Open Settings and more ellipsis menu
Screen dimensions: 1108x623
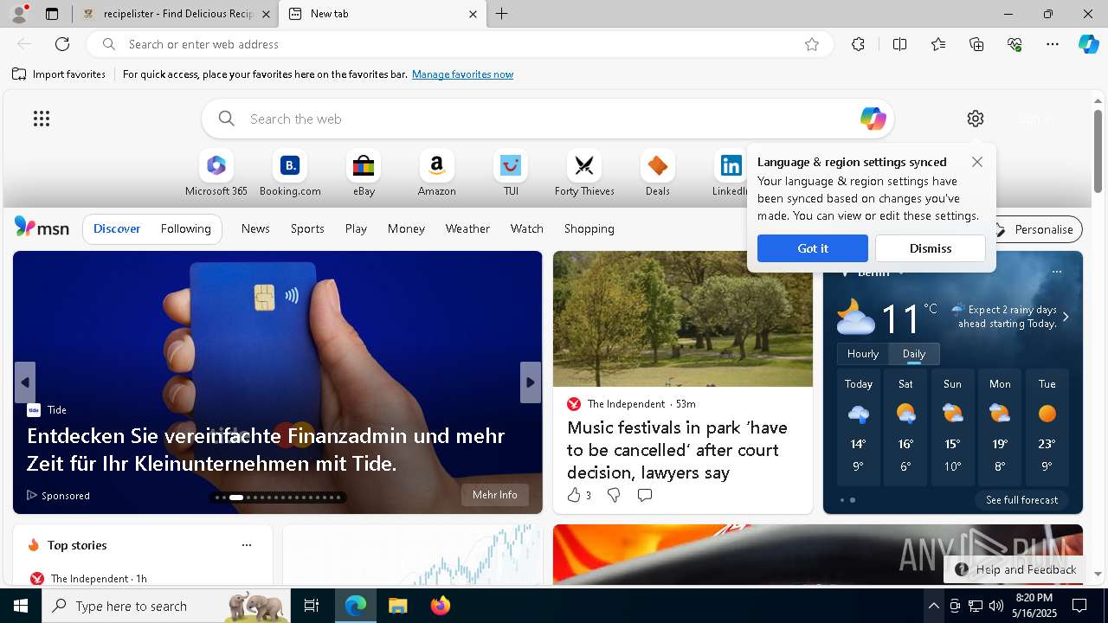tap(1053, 44)
